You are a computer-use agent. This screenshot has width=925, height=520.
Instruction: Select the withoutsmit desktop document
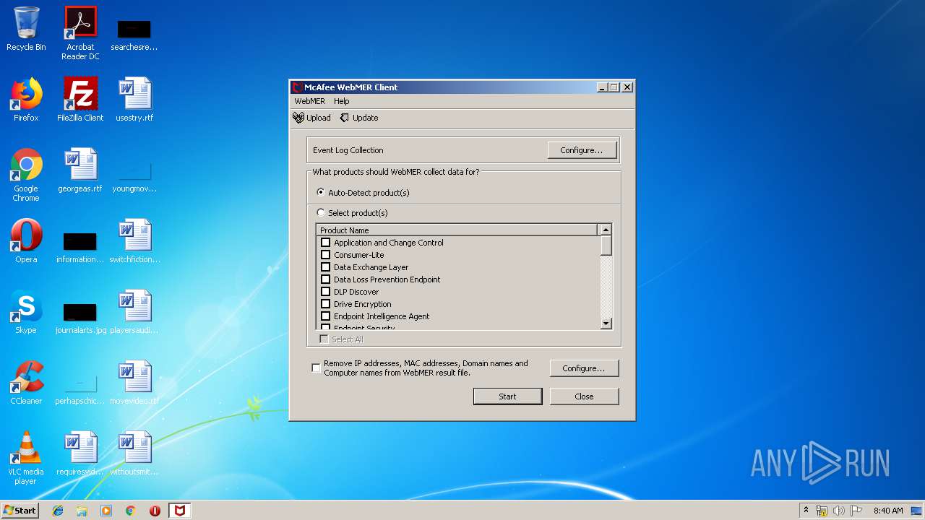(134, 454)
